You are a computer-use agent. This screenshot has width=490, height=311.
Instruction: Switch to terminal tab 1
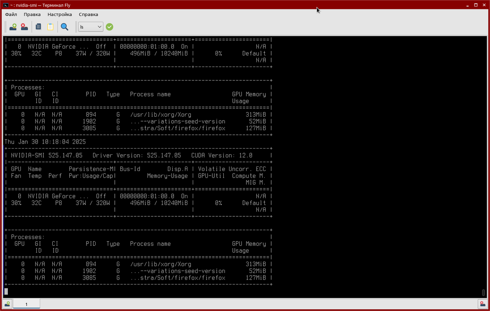click(x=27, y=304)
